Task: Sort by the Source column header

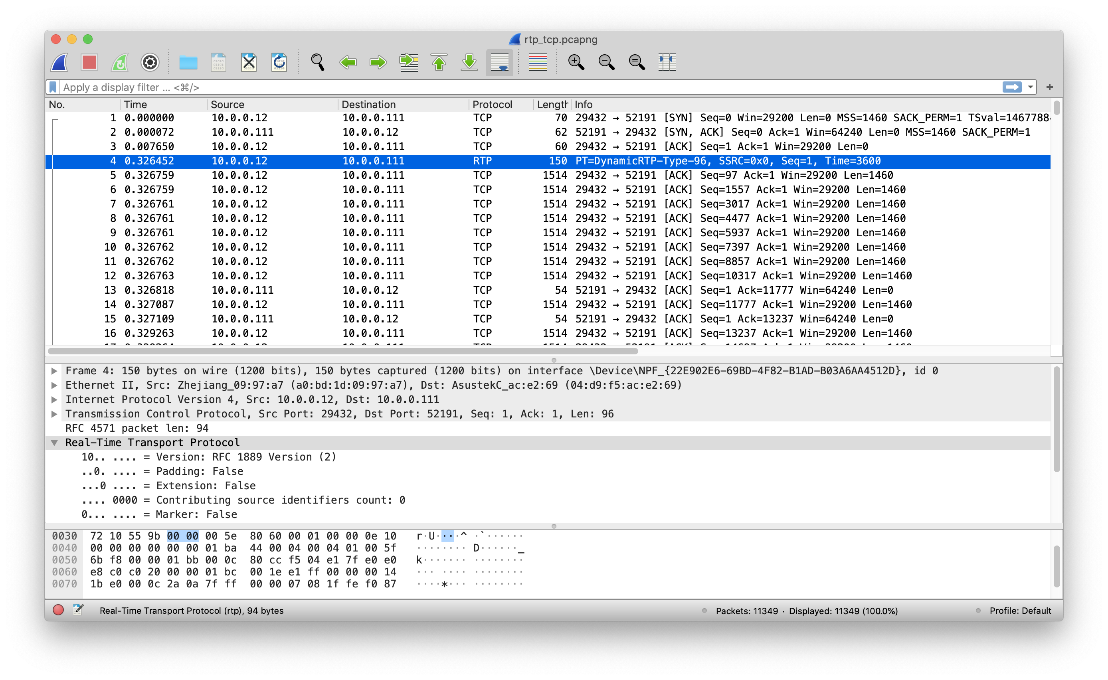Action: (228, 105)
